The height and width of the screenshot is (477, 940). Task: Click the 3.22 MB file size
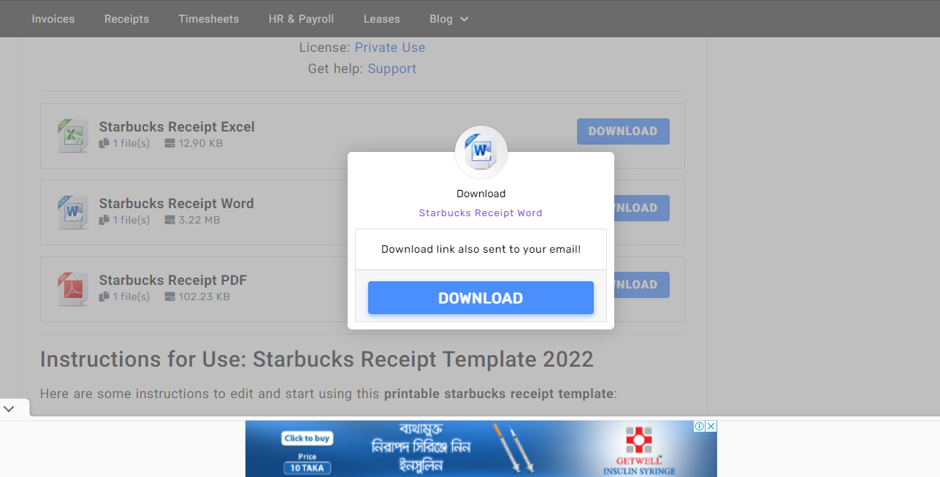coord(199,221)
